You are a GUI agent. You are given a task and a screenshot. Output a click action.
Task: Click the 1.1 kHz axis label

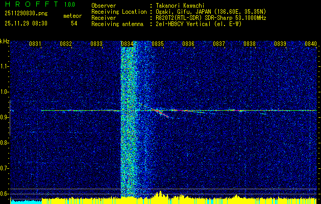click(5, 66)
